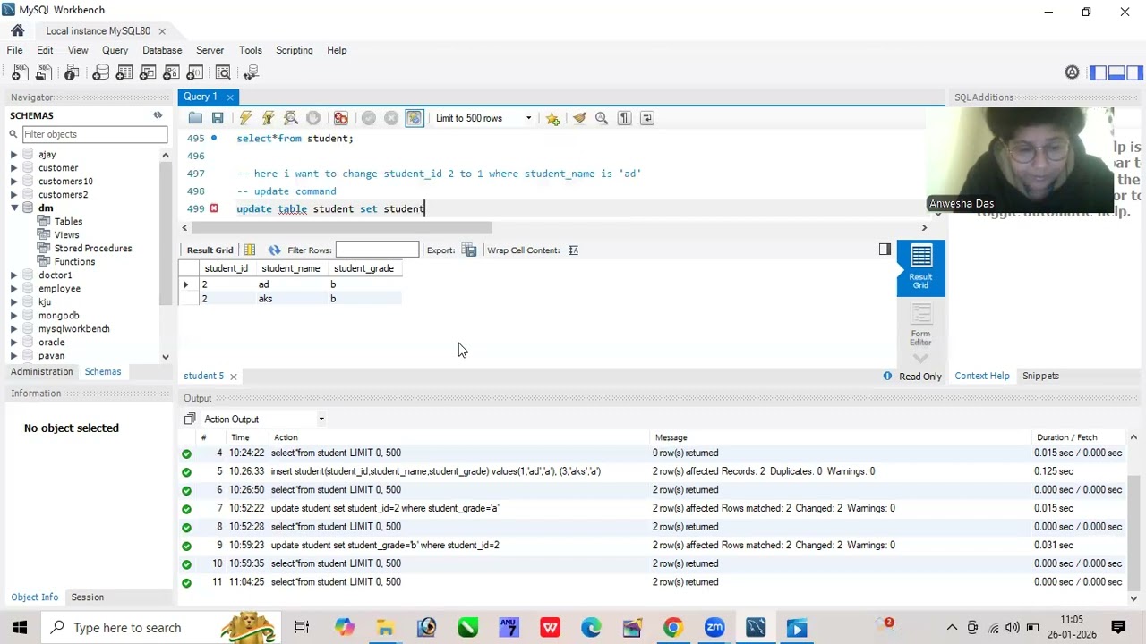Viewport: 1146px width, 644px height.
Task: Stop the running query
Action: [313, 118]
